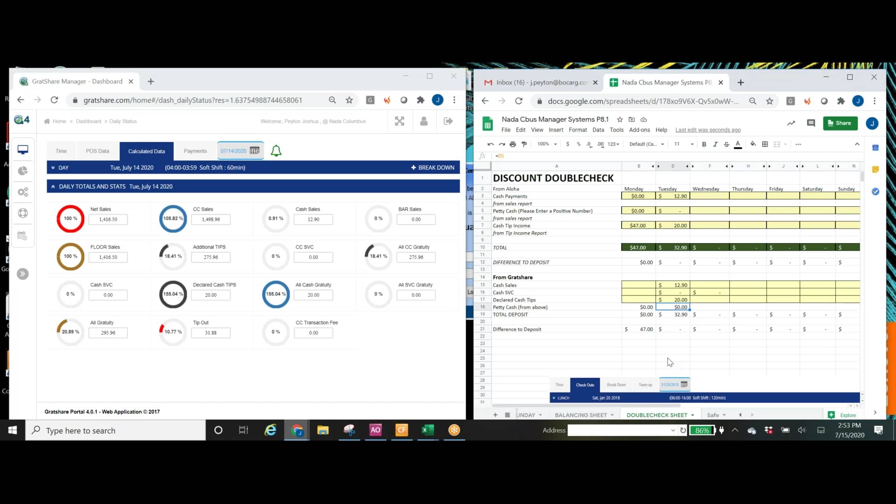Open the Default font family dropdown

pyautogui.click(x=646, y=144)
